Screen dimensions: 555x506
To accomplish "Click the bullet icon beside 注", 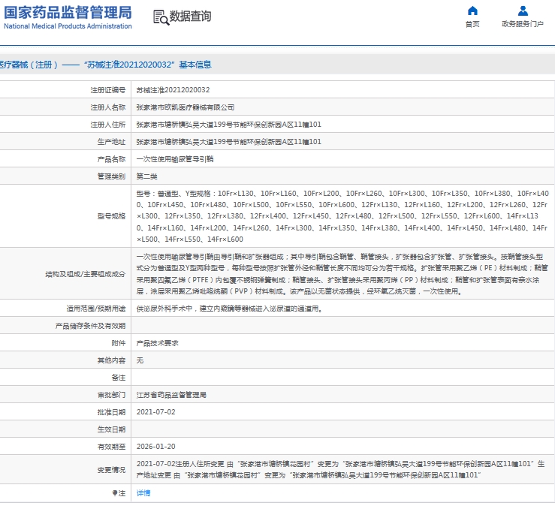I will [115, 492].
